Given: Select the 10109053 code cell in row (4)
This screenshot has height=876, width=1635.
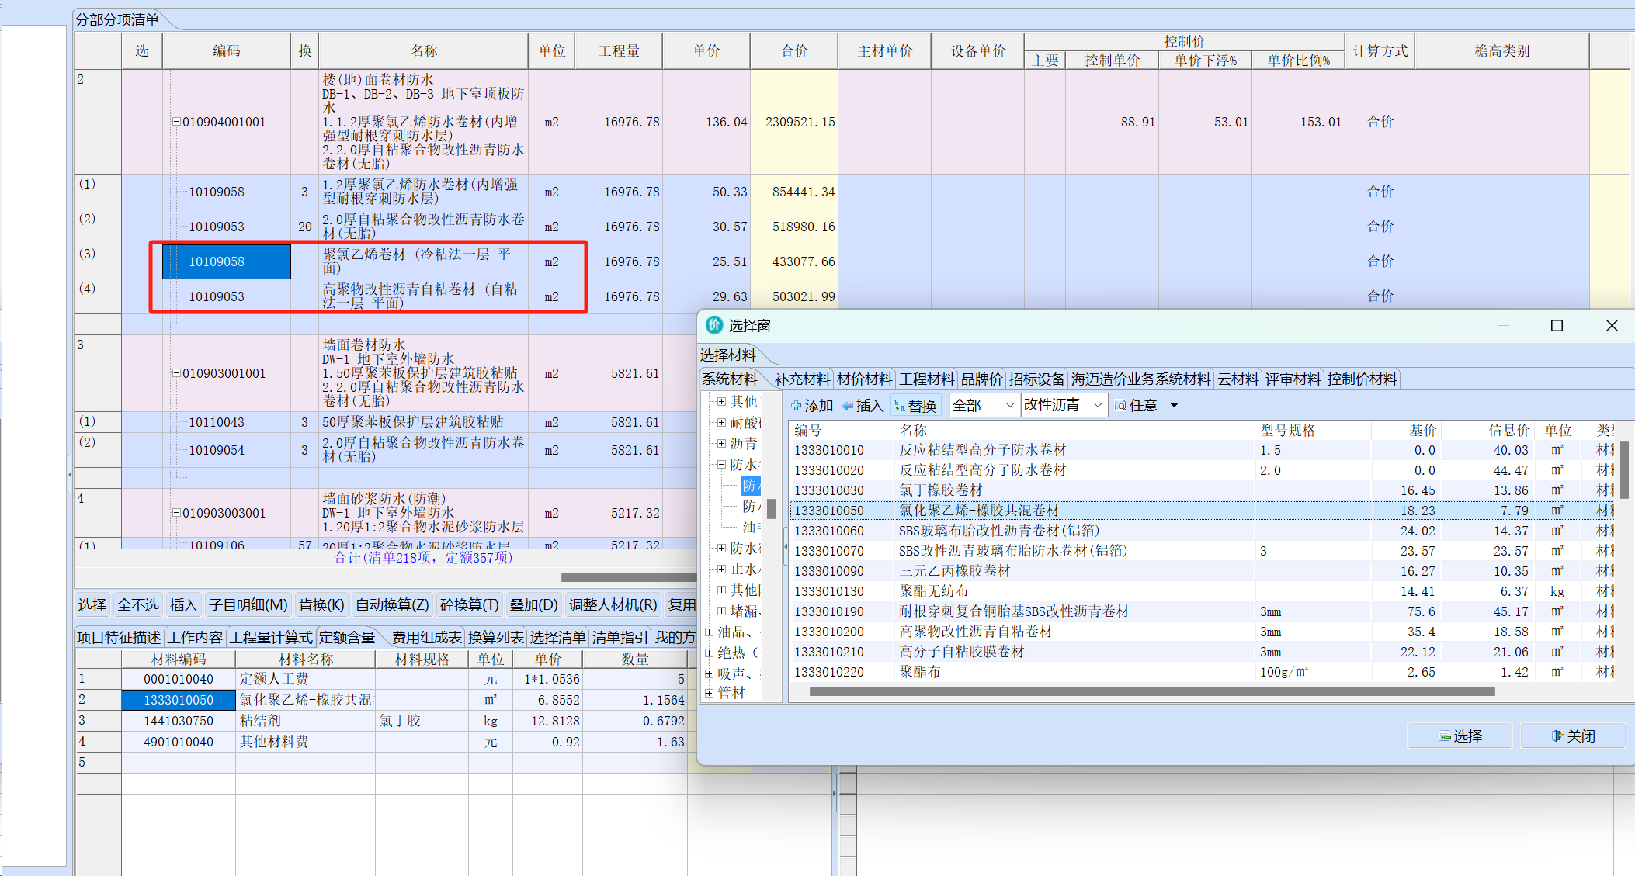Looking at the screenshot, I should click(x=227, y=296).
